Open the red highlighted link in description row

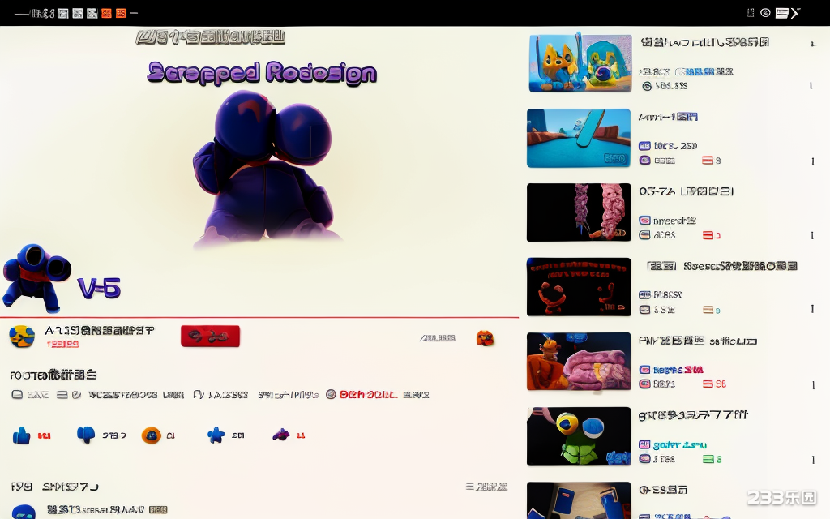tap(368, 395)
